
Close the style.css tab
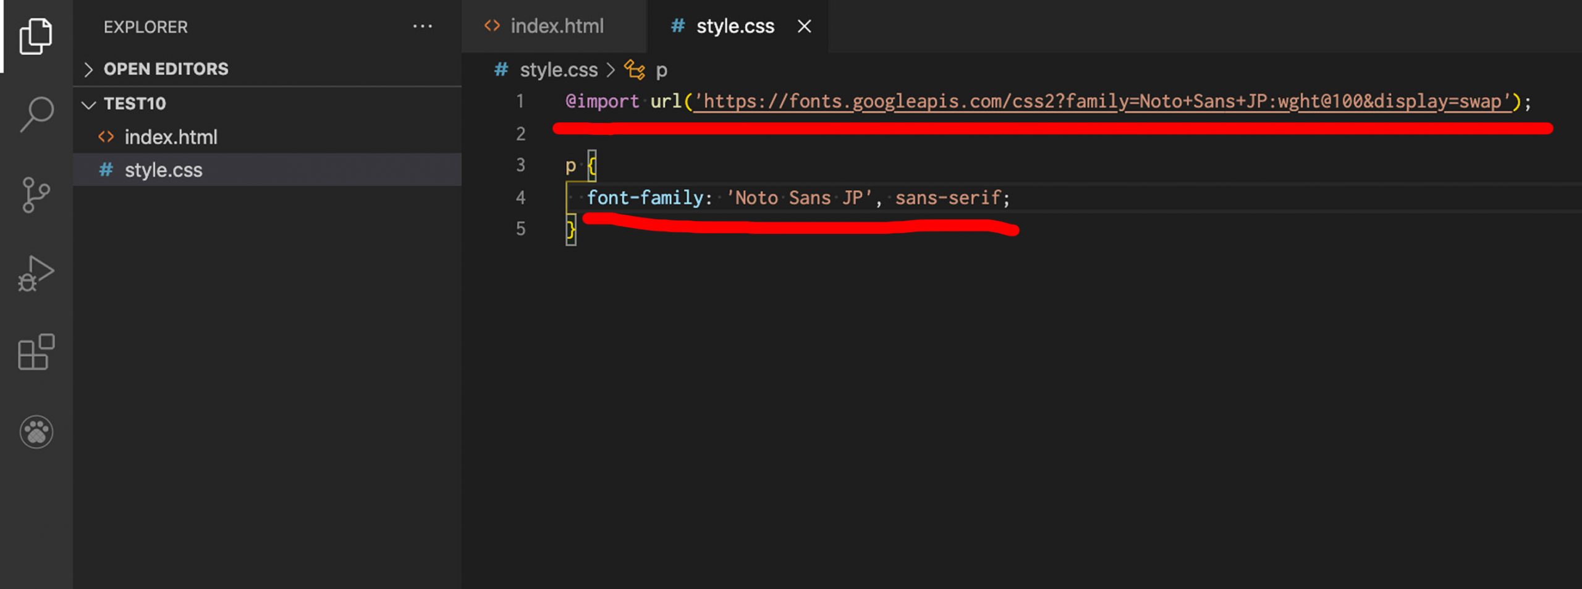(x=804, y=27)
